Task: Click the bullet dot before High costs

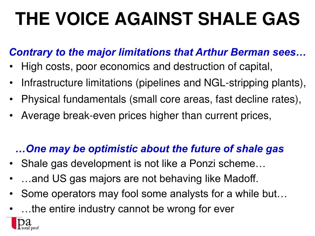Action: [11, 66]
